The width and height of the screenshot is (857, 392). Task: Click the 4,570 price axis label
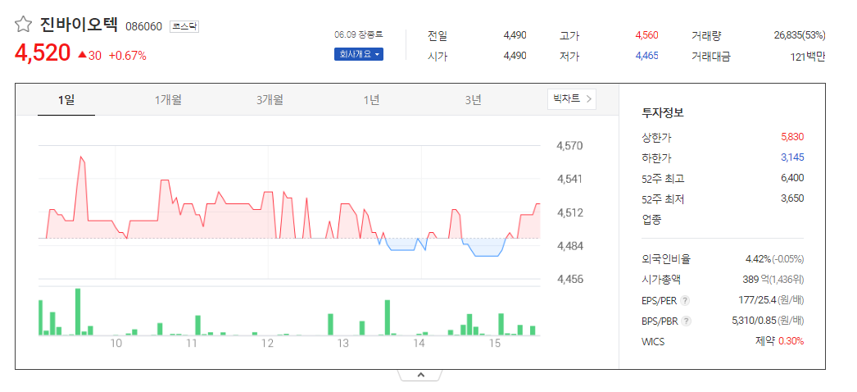click(x=570, y=146)
